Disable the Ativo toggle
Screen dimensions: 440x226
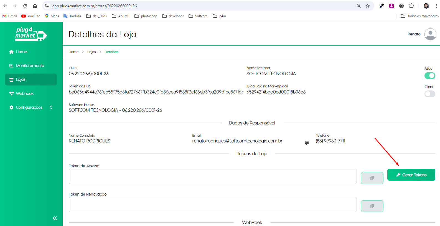pos(429,76)
